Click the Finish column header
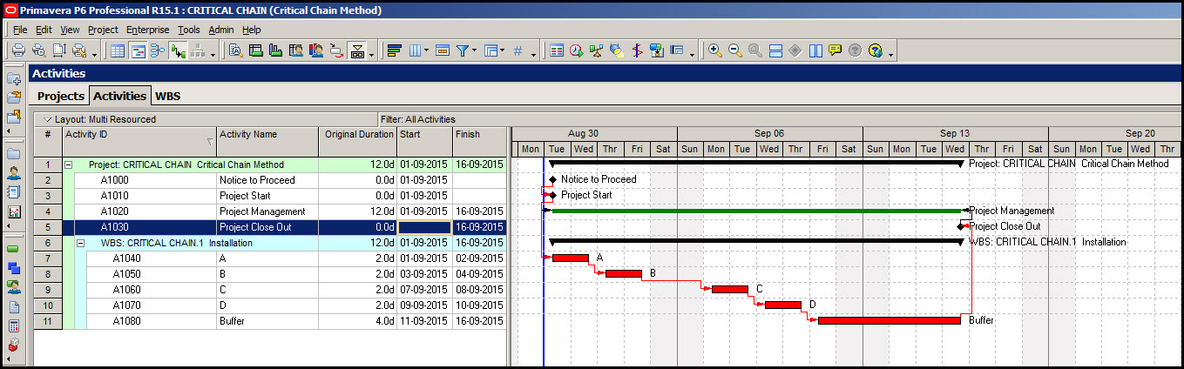This screenshot has width=1184, height=369. point(479,141)
